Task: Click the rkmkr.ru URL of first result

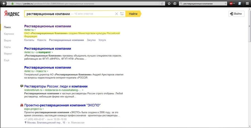Action: 29,30
